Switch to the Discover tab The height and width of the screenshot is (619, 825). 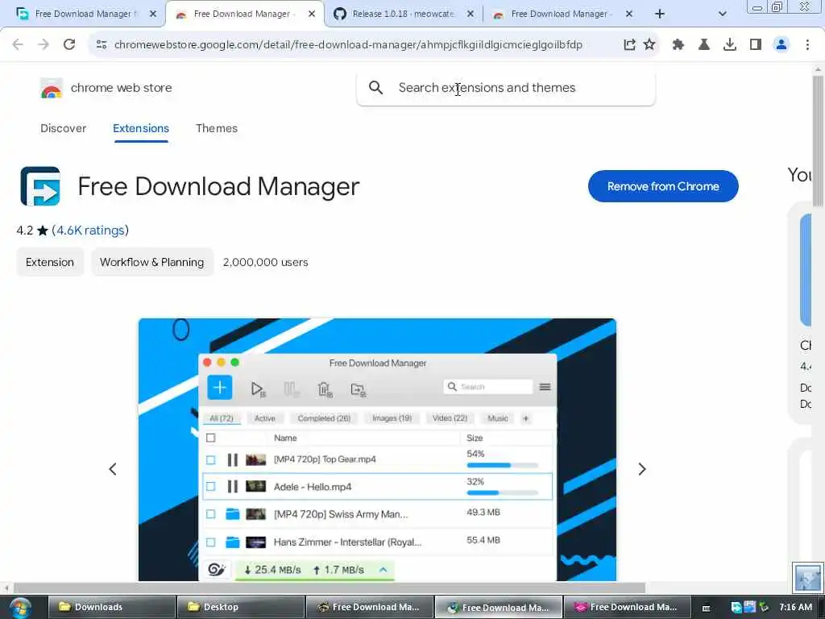(x=63, y=128)
